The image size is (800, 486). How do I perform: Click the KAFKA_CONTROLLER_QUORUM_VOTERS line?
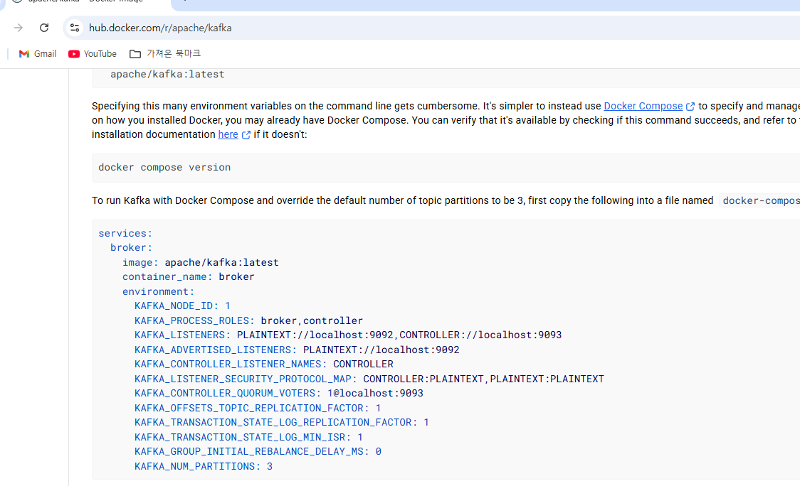click(x=278, y=393)
